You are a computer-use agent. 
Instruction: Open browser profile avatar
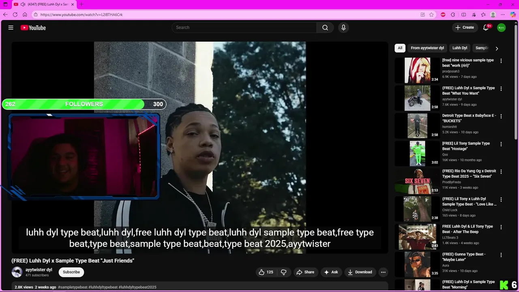(x=493, y=15)
